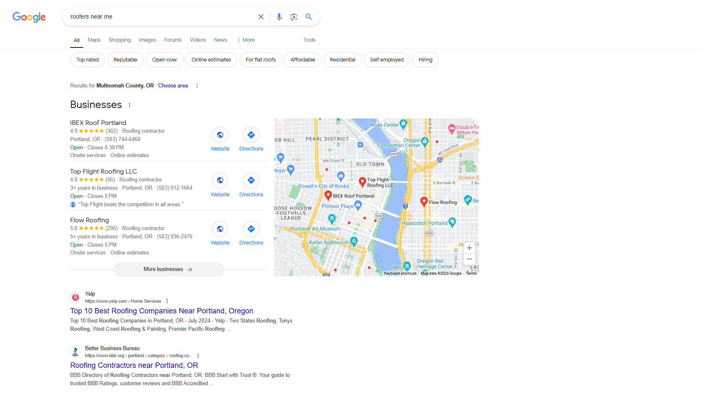Click Keller Auditorium map marker
Image resolution: width=702 pixels, height=393 pixels.
(x=354, y=241)
